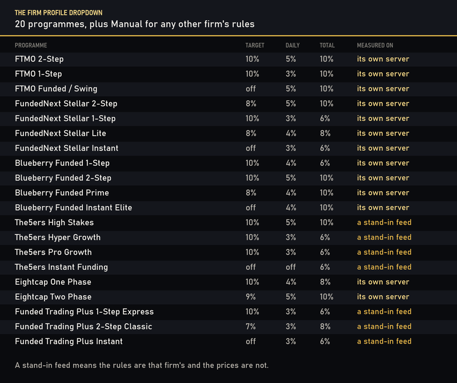Viewport: 457px width, 383px height.
Task: Select Blueberry Funded Prime programme
Action: pos(228,193)
